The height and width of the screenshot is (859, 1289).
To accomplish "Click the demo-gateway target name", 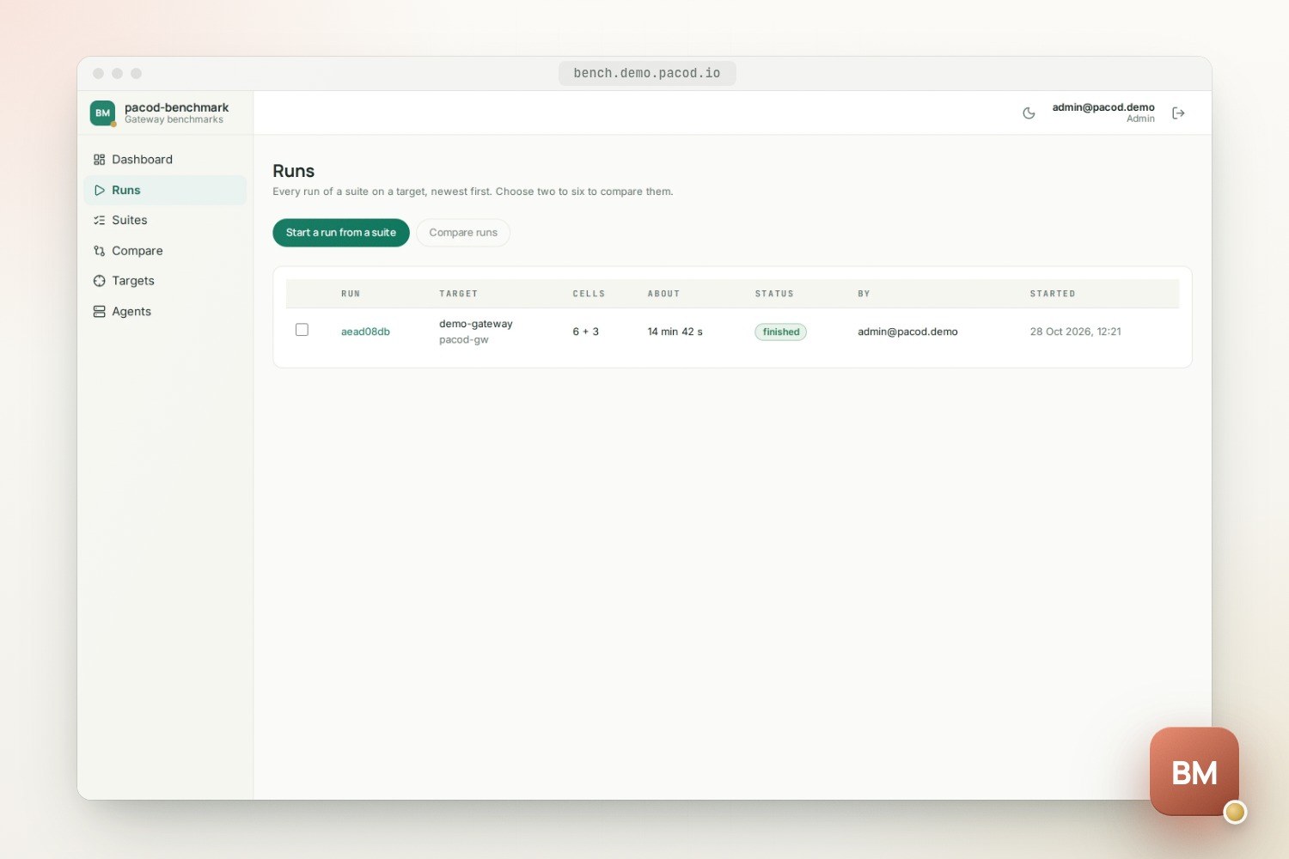I will pos(475,324).
